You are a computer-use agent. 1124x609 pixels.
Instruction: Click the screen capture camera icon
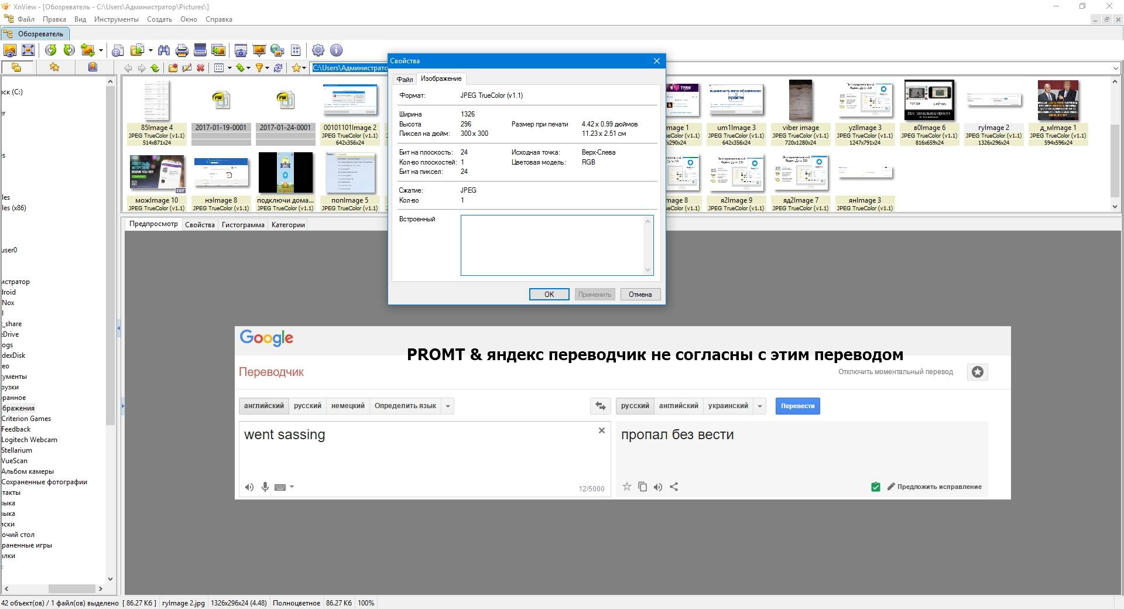(x=241, y=50)
